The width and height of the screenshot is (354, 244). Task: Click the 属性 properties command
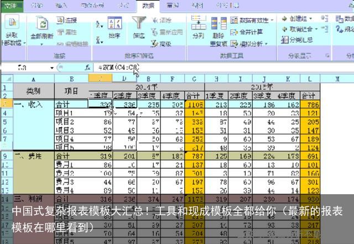[66, 32]
